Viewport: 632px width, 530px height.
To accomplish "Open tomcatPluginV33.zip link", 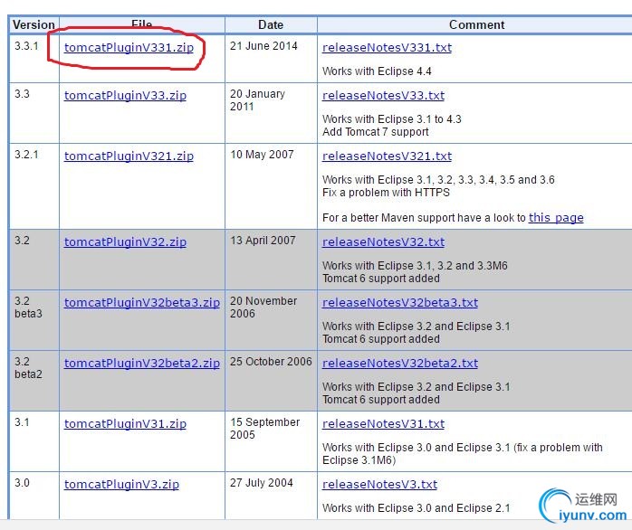I will point(125,96).
